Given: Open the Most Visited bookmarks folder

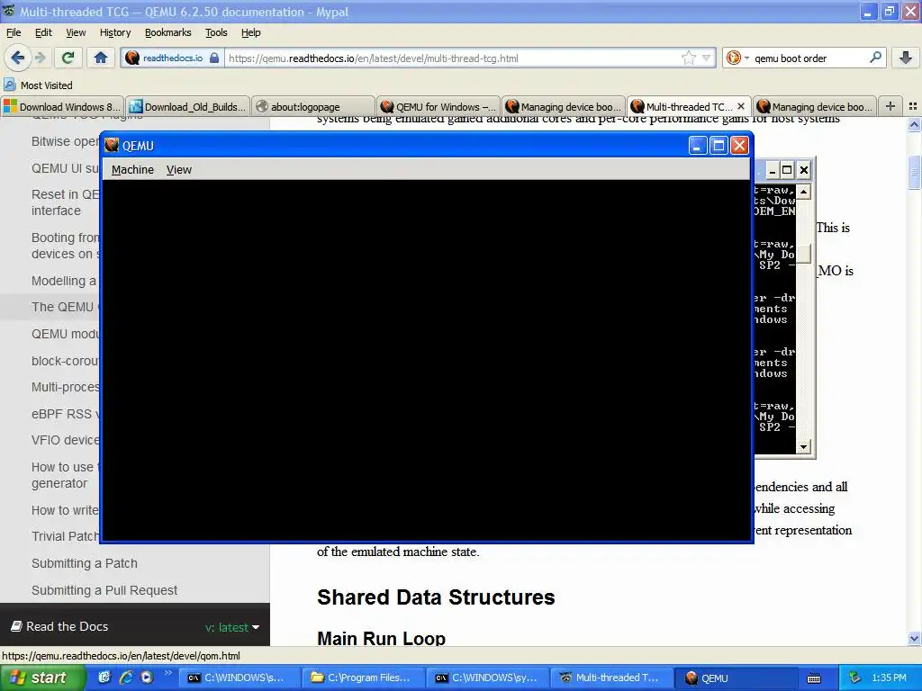Looking at the screenshot, I should [38, 85].
